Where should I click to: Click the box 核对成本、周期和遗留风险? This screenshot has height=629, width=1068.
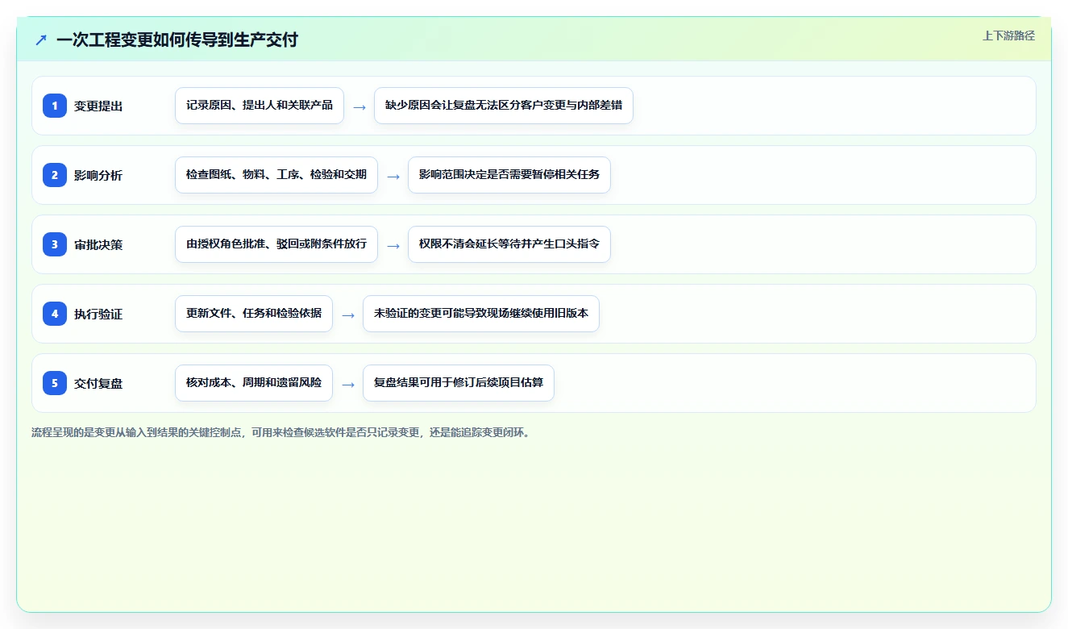pyautogui.click(x=254, y=383)
